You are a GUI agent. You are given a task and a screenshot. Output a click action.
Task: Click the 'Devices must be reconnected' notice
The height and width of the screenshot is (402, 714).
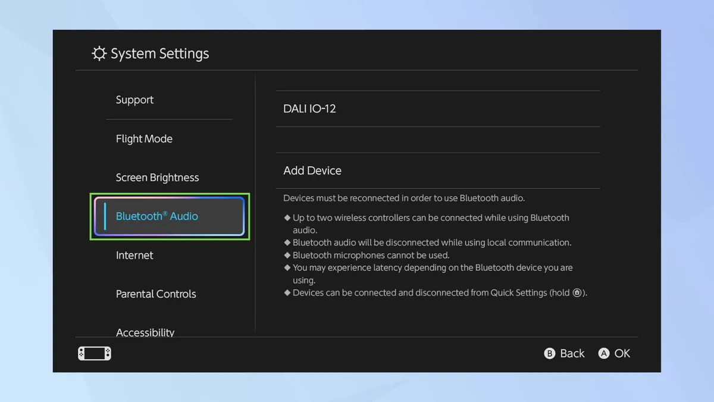tap(404, 198)
